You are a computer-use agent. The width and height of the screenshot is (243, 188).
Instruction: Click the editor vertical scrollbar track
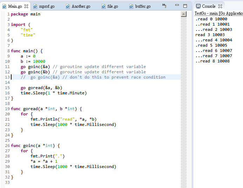click(183, 105)
